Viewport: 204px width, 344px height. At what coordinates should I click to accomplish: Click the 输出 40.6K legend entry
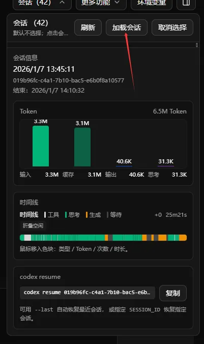pos(125,175)
